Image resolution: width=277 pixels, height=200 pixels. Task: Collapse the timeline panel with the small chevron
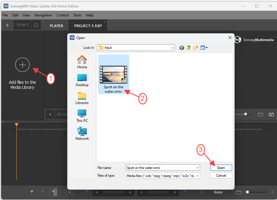point(3,121)
